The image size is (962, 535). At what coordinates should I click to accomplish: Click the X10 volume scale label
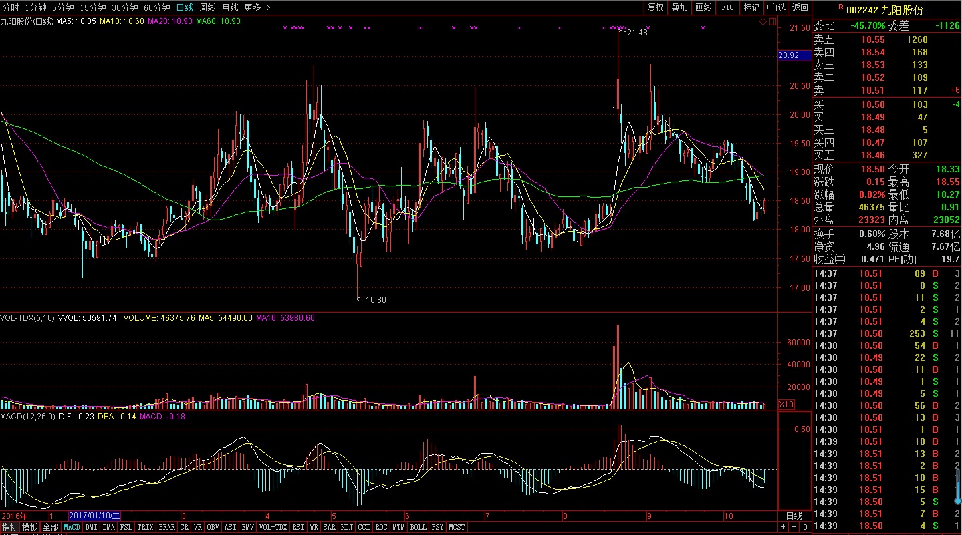coord(787,405)
